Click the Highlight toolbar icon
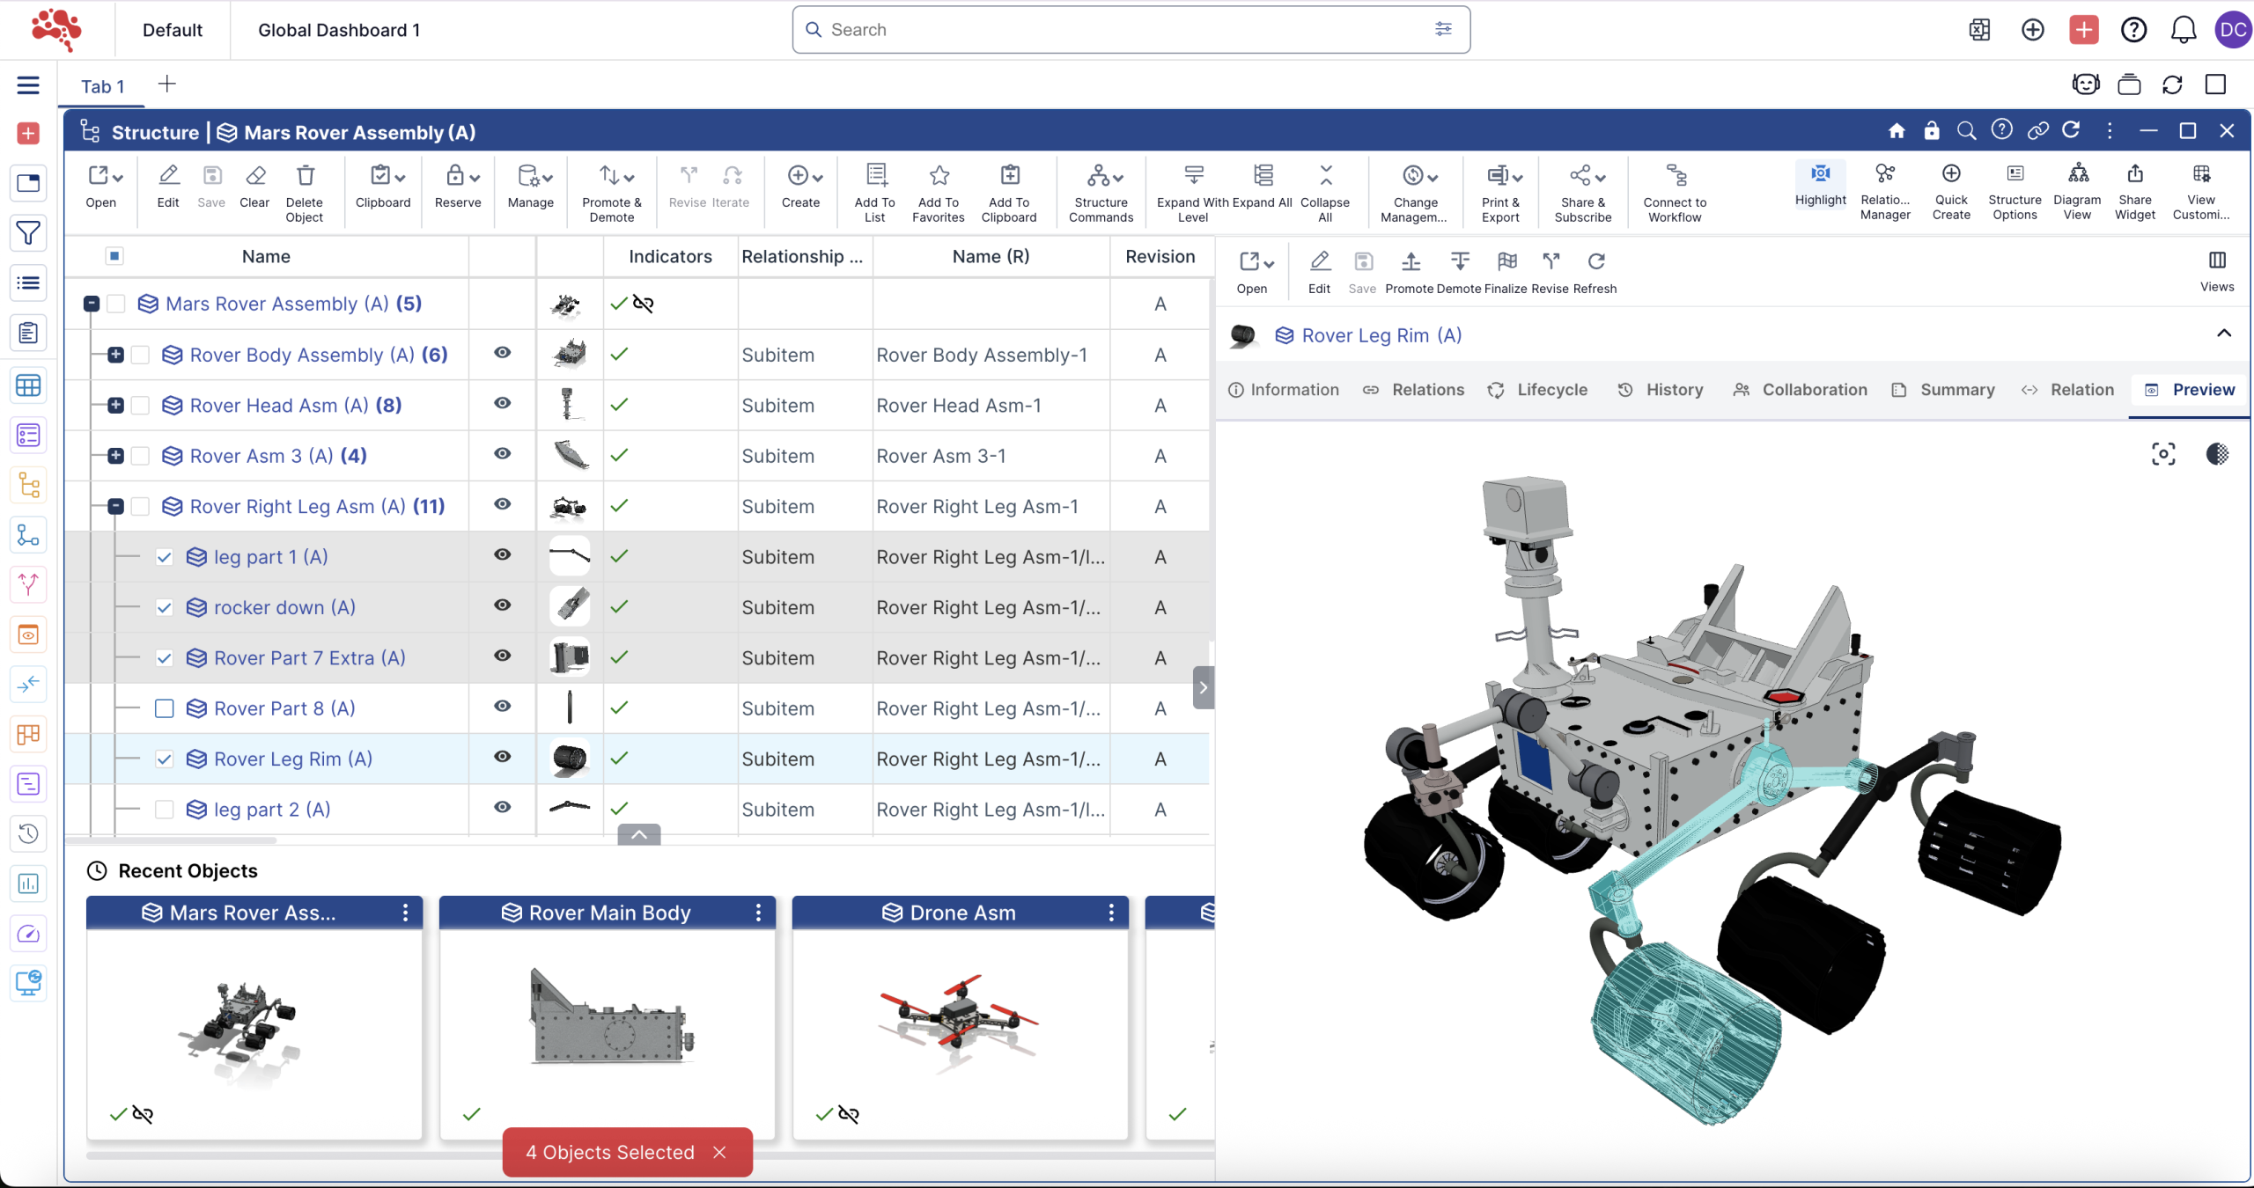The height and width of the screenshot is (1188, 2254). pyautogui.click(x=1820, y=174)
